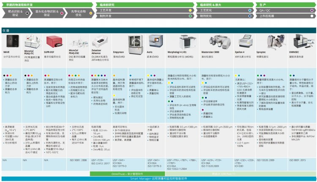Click the Zetasizer Advance name label
The width and height of the screenshot is (317, 182).
pyautogui.click(x=96, y=52)
